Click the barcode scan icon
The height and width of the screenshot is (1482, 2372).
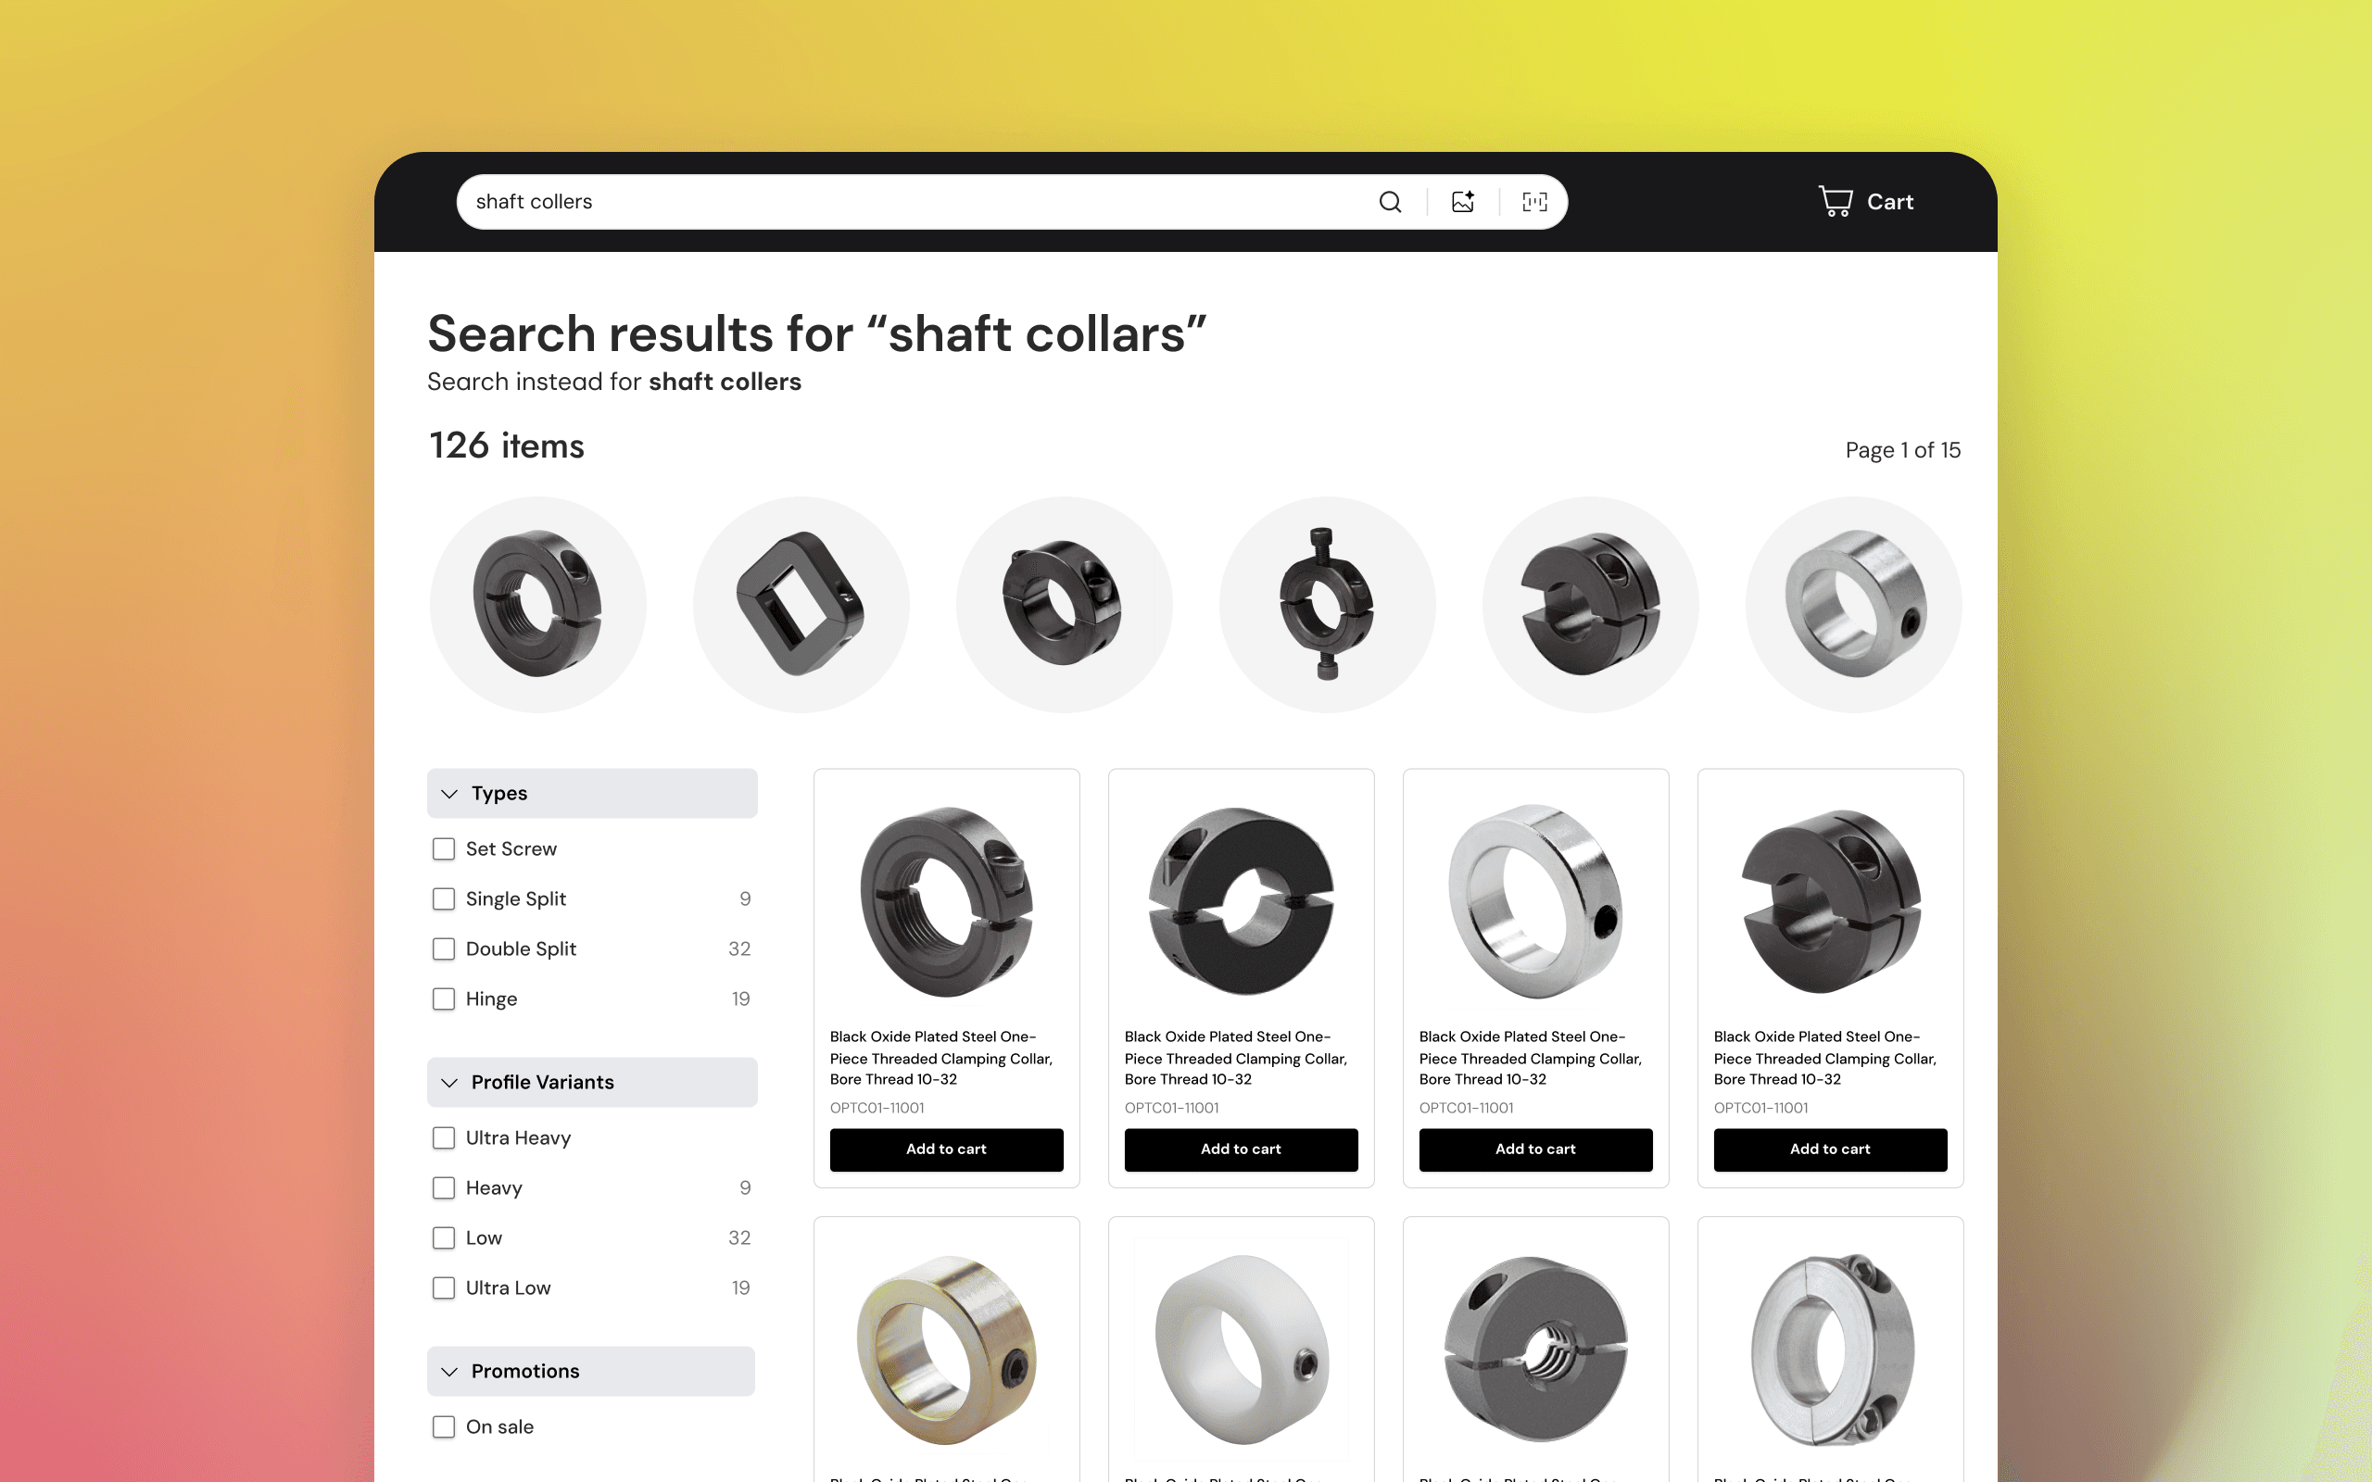coord(1535,202)
